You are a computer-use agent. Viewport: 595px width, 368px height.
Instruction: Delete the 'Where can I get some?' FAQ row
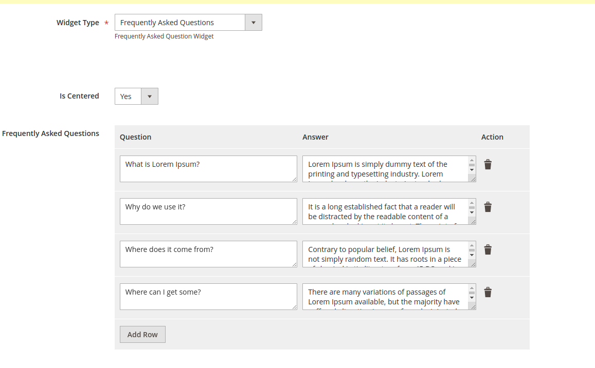pyautogui.click(x=487, y=292)
